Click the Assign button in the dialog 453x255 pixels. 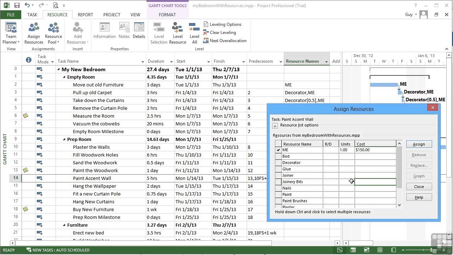click(419, 144)
